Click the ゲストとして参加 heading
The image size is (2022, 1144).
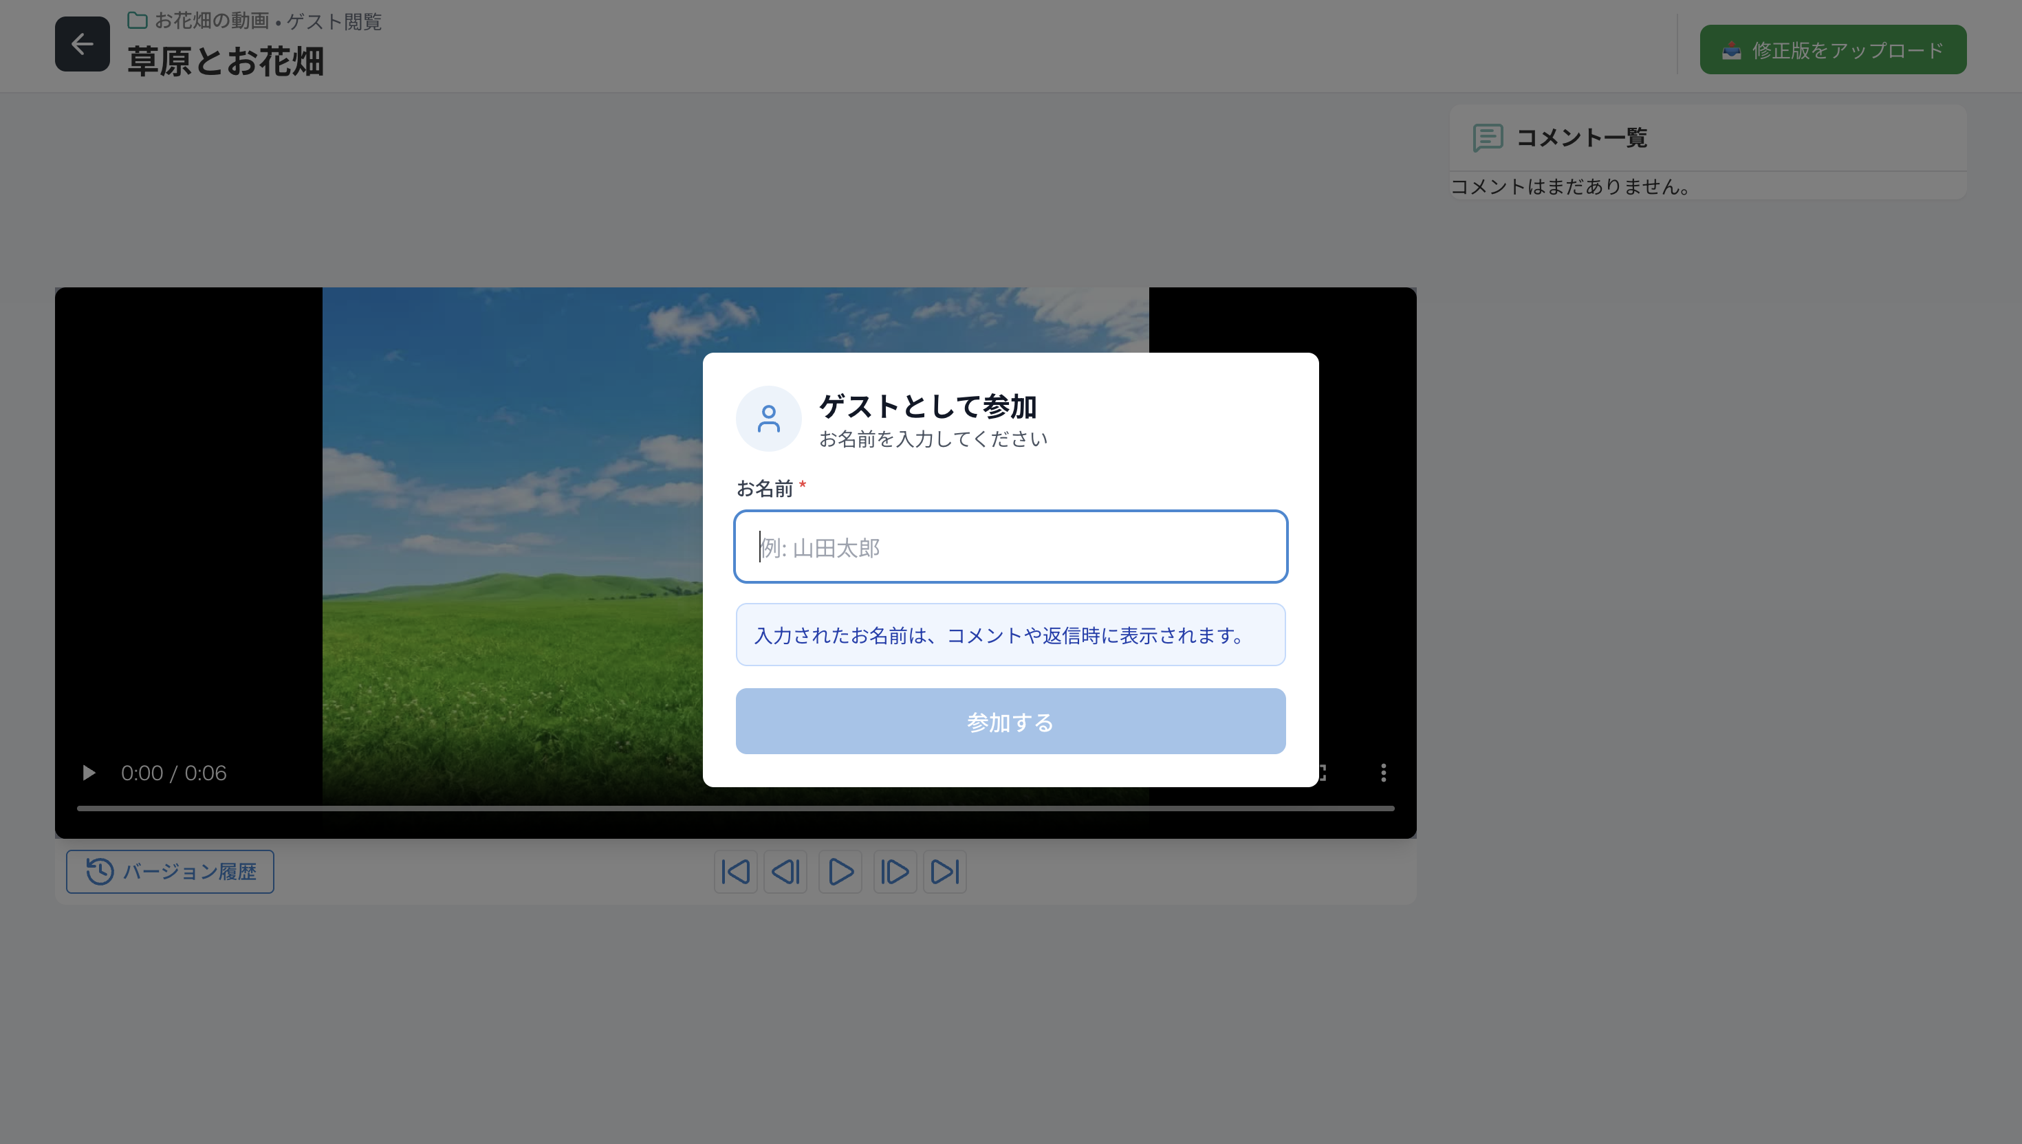click(927, 406)
